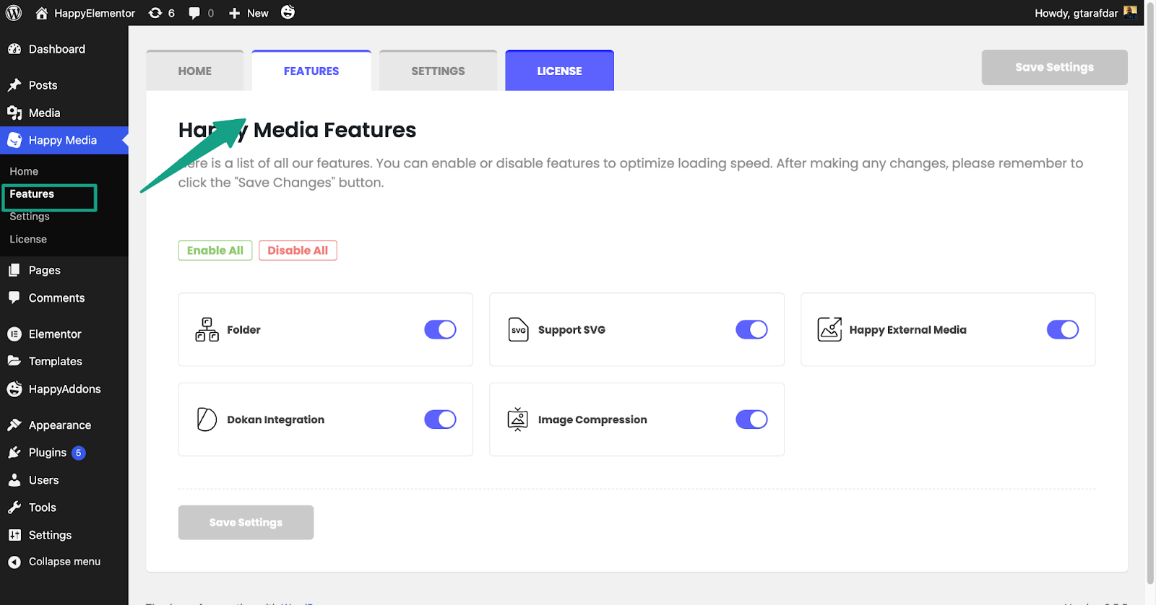
Task: Open comments bubble in admin bar
Action: (194, 13)
